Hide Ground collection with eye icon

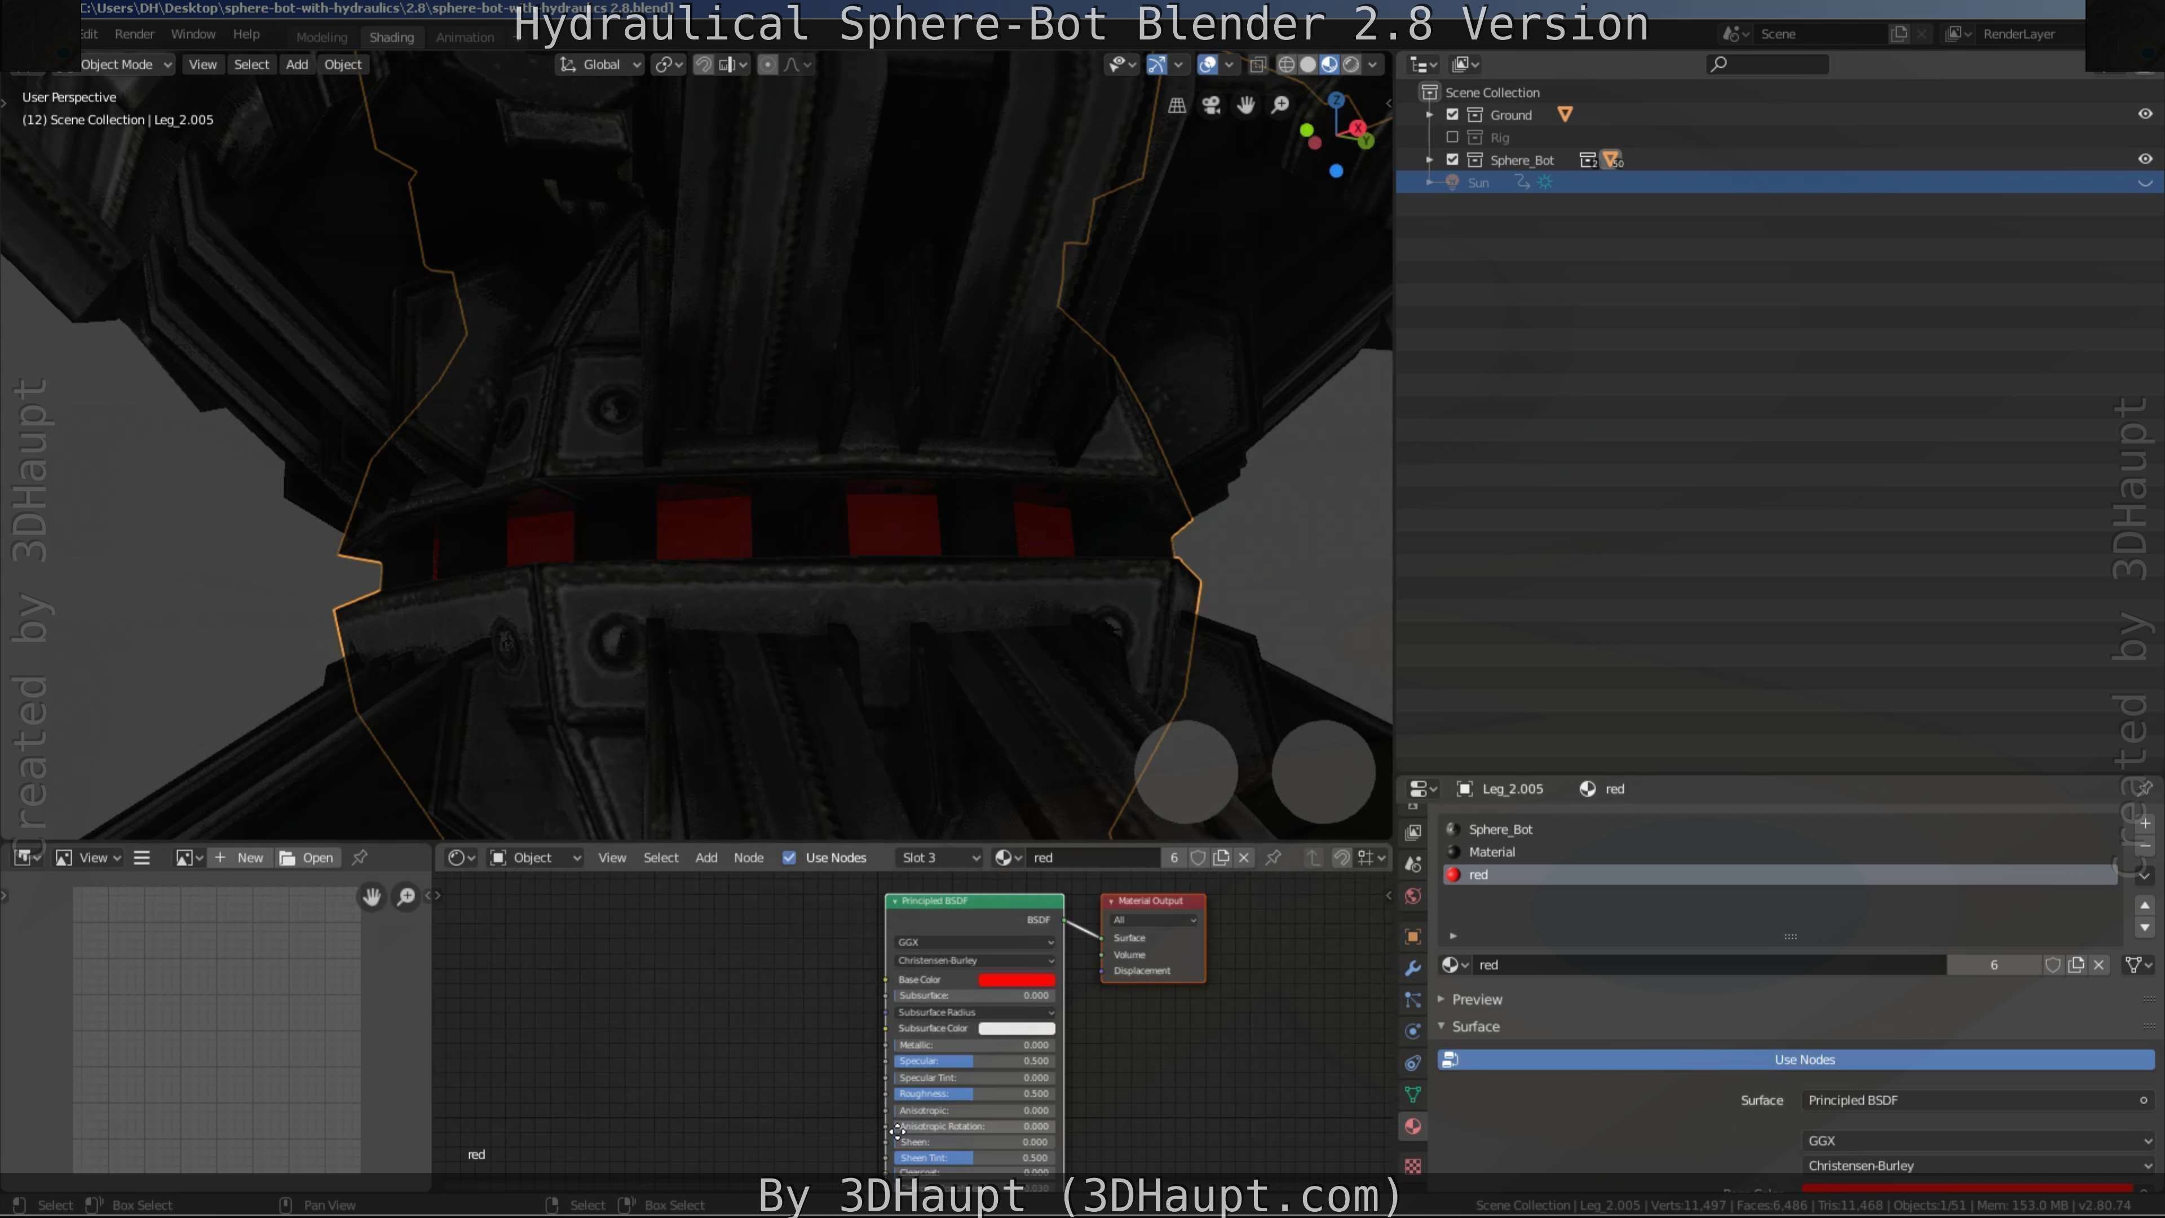click(2145, 114)
